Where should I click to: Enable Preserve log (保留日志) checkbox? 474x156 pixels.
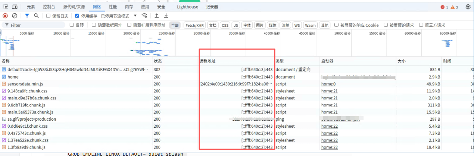(48, 16)
